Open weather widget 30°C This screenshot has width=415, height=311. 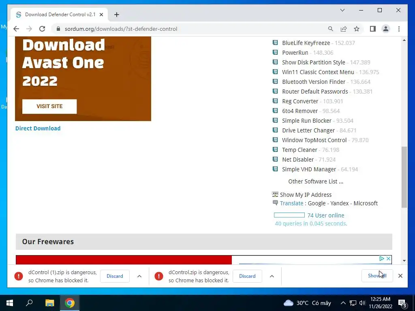click(307, 303)
